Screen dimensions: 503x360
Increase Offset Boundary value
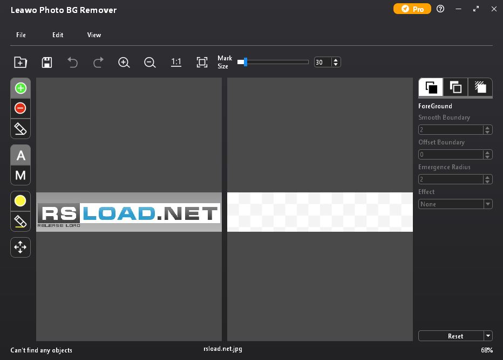(x=487, y=153)
